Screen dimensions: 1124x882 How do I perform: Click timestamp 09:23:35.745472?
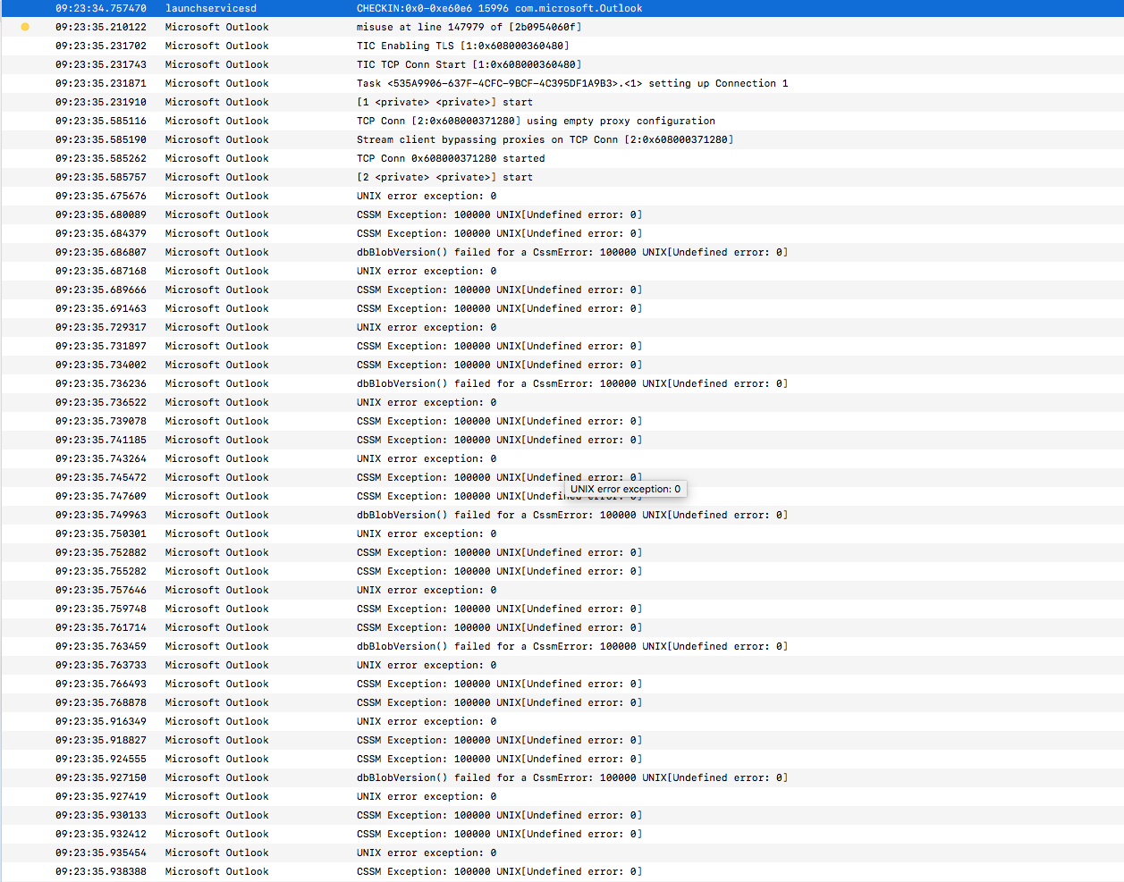101,477
